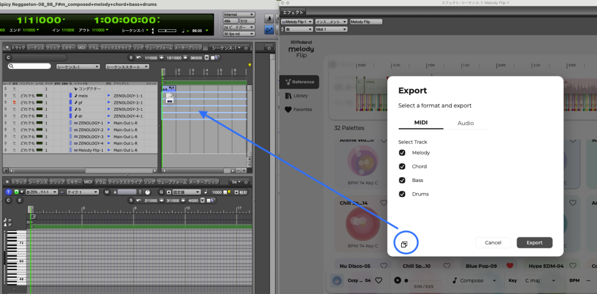The image size is (597, 294).
Task: Click the search magnifier field in tracks window
Action: click(29, 66)
